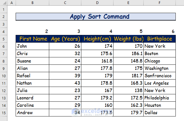
Task: Click the Age (Years) header cell
Action: pyautogui.click(x=65, y=39)
